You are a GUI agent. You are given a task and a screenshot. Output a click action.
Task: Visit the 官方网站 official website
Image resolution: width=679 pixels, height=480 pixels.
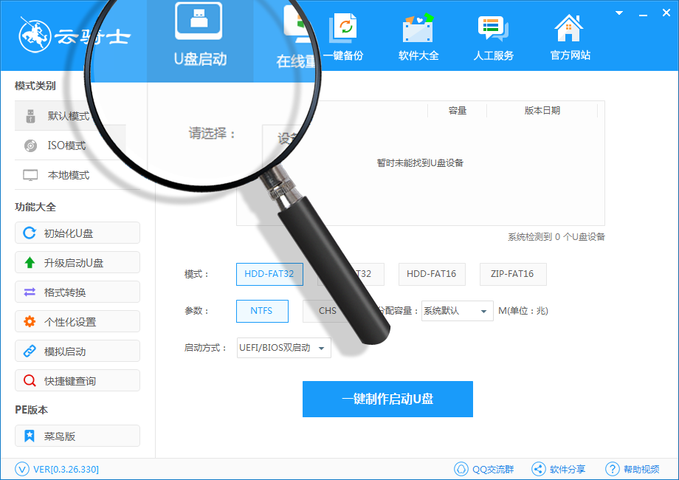click(568, 37)
